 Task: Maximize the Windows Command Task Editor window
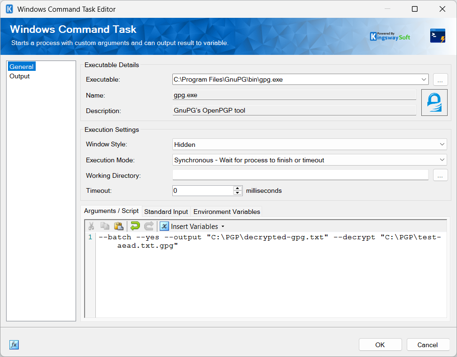(414, 9)
